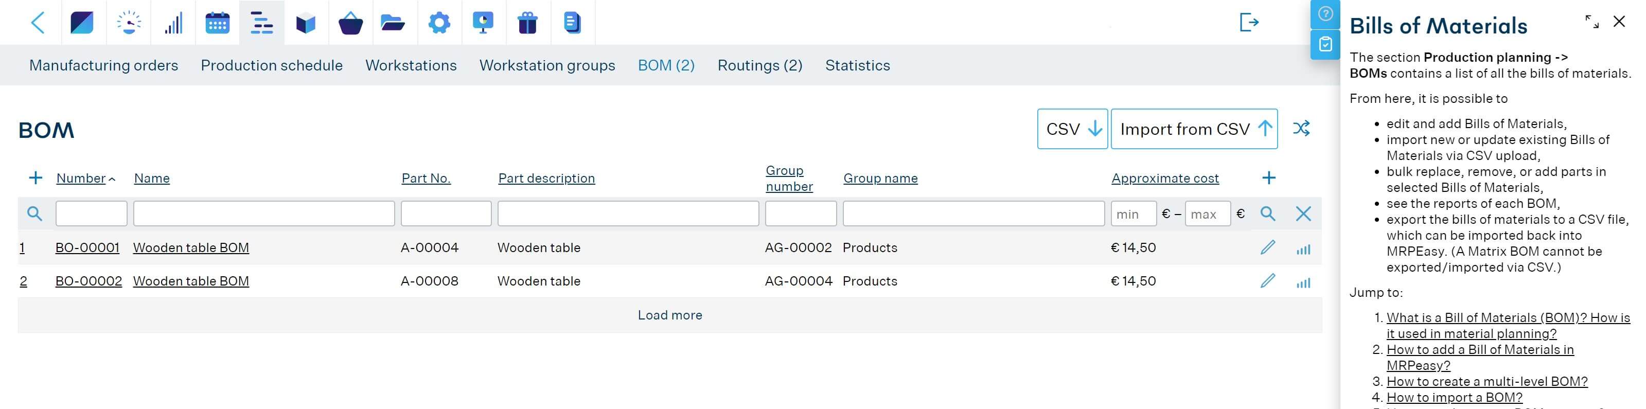Open the calendar icon in toolbar

pyautogui.click(x=217, y=22)
